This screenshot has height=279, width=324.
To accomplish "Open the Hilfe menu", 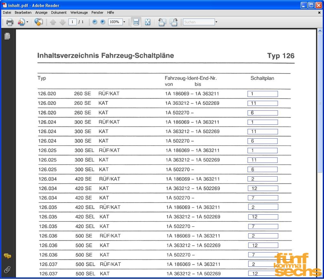I will tap(111, 12).
